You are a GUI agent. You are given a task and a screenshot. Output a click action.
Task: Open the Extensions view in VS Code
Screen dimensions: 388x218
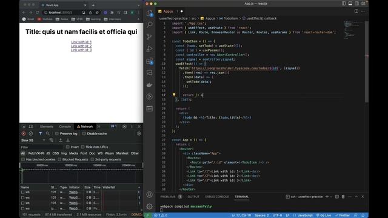tap(150, 61)
